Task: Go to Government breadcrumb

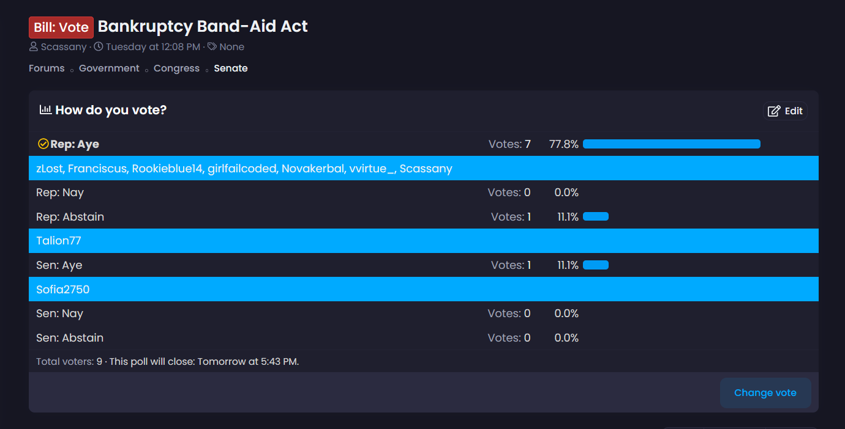Action: click(x=109, y=68)
